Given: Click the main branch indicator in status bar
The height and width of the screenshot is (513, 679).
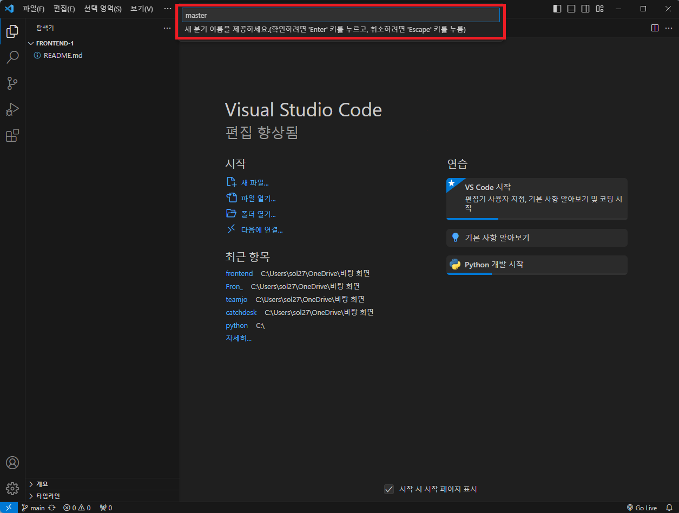Looking at the screenshot, I should pos(33,508).
